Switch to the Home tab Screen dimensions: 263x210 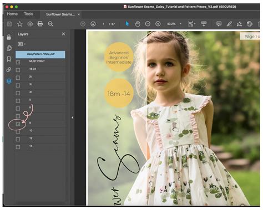(x=12, y=14)
